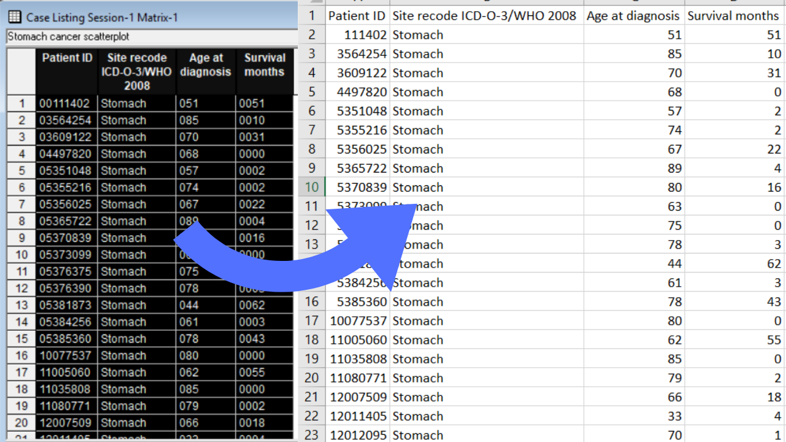786x442 pixels.
Task: Click Patient ID 05381873 in Case Listing
Action: [x=67, y=305]
